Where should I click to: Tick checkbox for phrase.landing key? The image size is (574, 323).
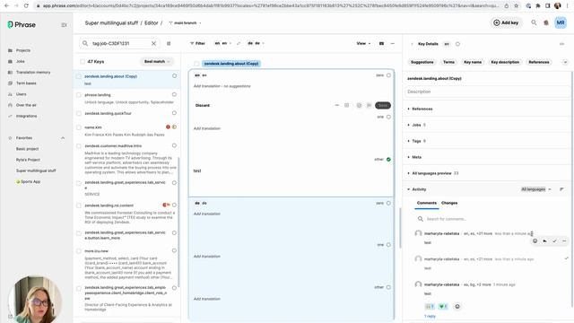click(x=79, y=95)
